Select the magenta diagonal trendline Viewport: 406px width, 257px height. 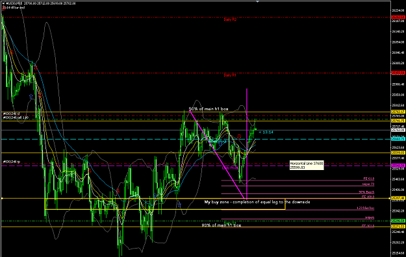(x=217, y=154)
